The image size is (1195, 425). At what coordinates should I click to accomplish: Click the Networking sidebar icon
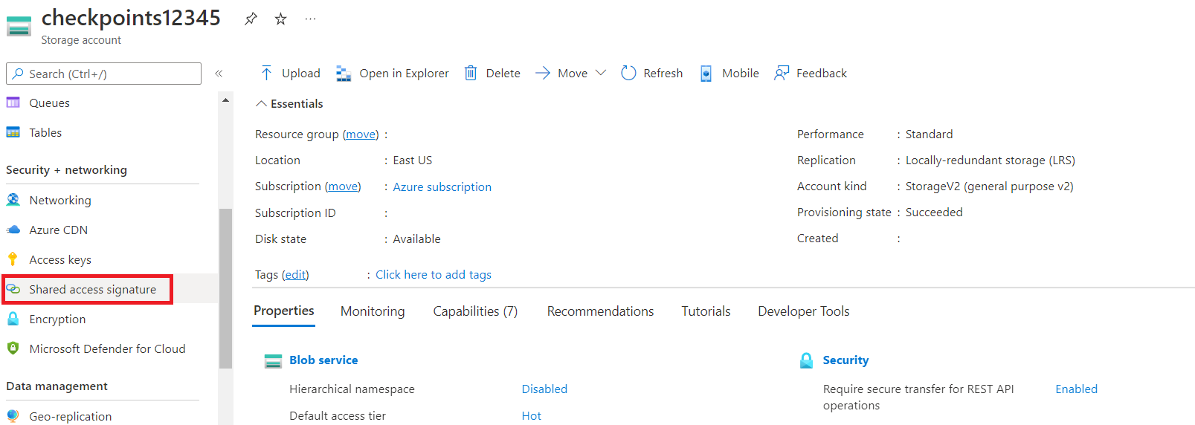(13, 200)
